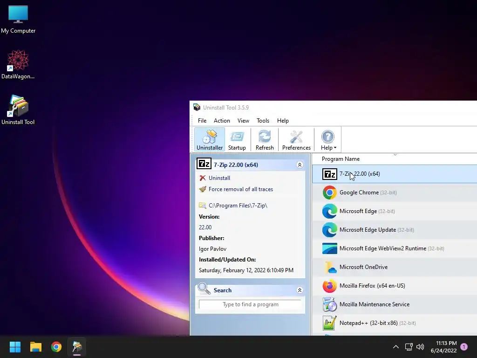Select the Uninstall Tool desktop shortcut
Viewport: 477px width, 358px height.
(18, 110)
